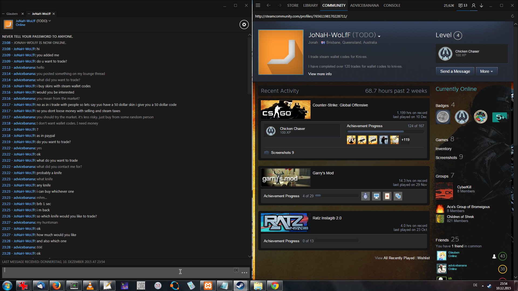Open the View more info link
The width and height of the screenshot is (518, 291).
point(320,74)
